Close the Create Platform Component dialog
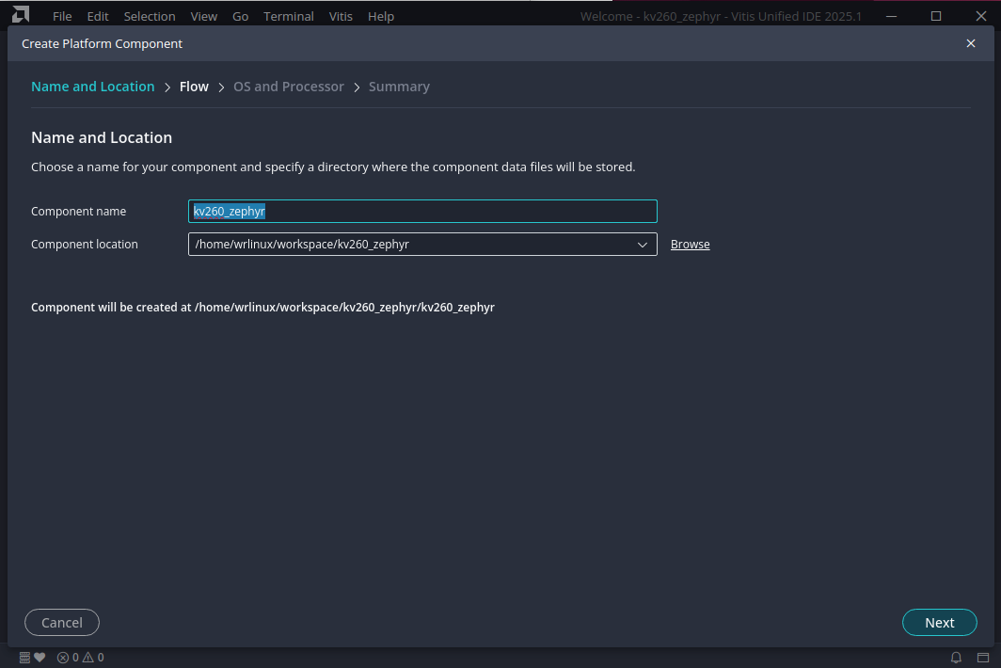 click(971, 43)
